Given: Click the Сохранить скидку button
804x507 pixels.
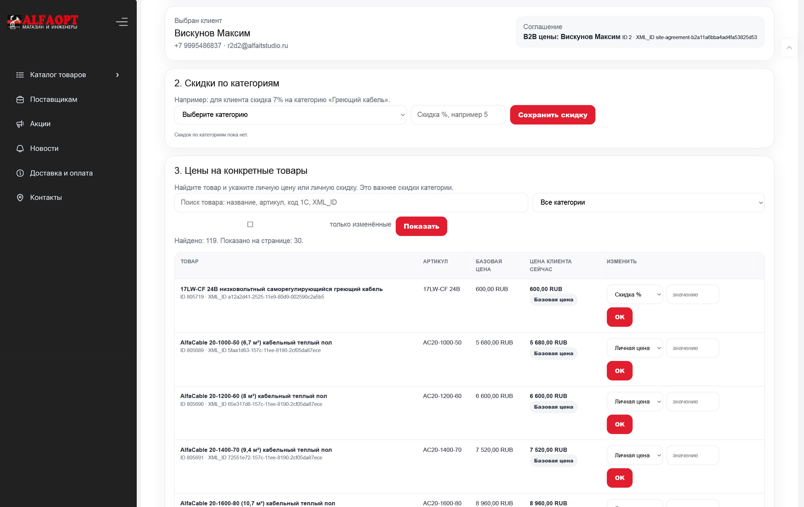Looking at the screenshot, I should coord(552,115).
